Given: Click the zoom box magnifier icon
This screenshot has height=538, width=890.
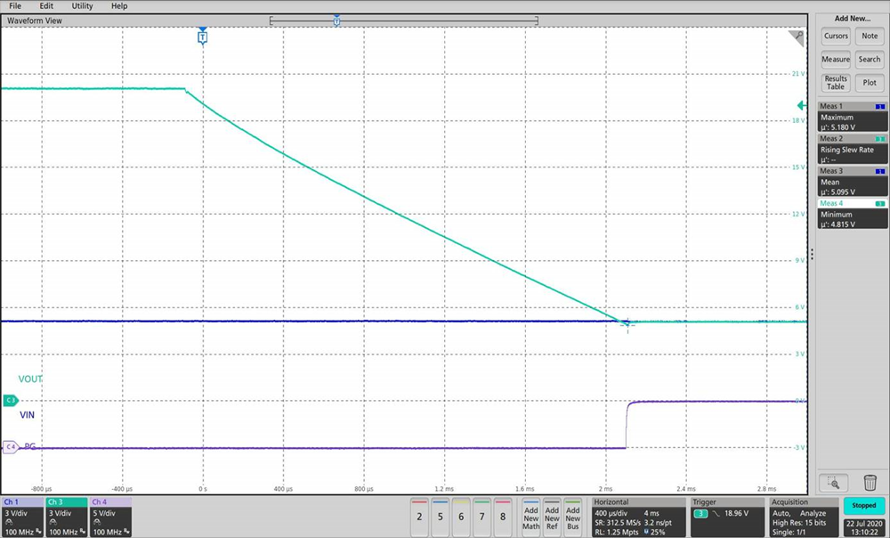Looking at the screenshot, I should click(833, 483).
